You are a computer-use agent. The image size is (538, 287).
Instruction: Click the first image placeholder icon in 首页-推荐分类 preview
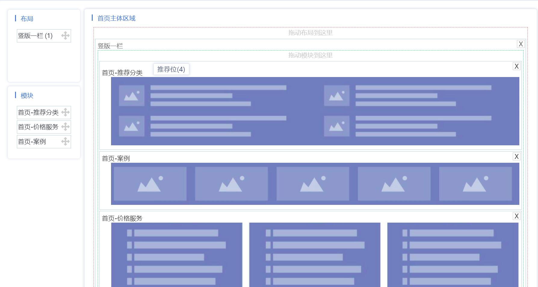tap(131, 96)
